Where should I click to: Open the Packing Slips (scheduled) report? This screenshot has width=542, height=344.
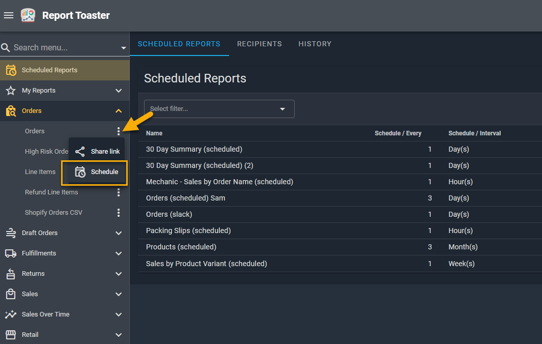[x=188, y=231]
